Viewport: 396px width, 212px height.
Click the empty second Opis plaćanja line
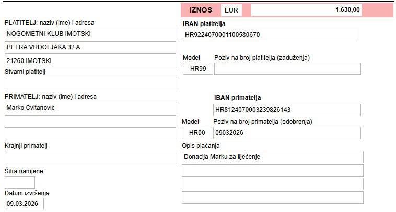[272, 170]
